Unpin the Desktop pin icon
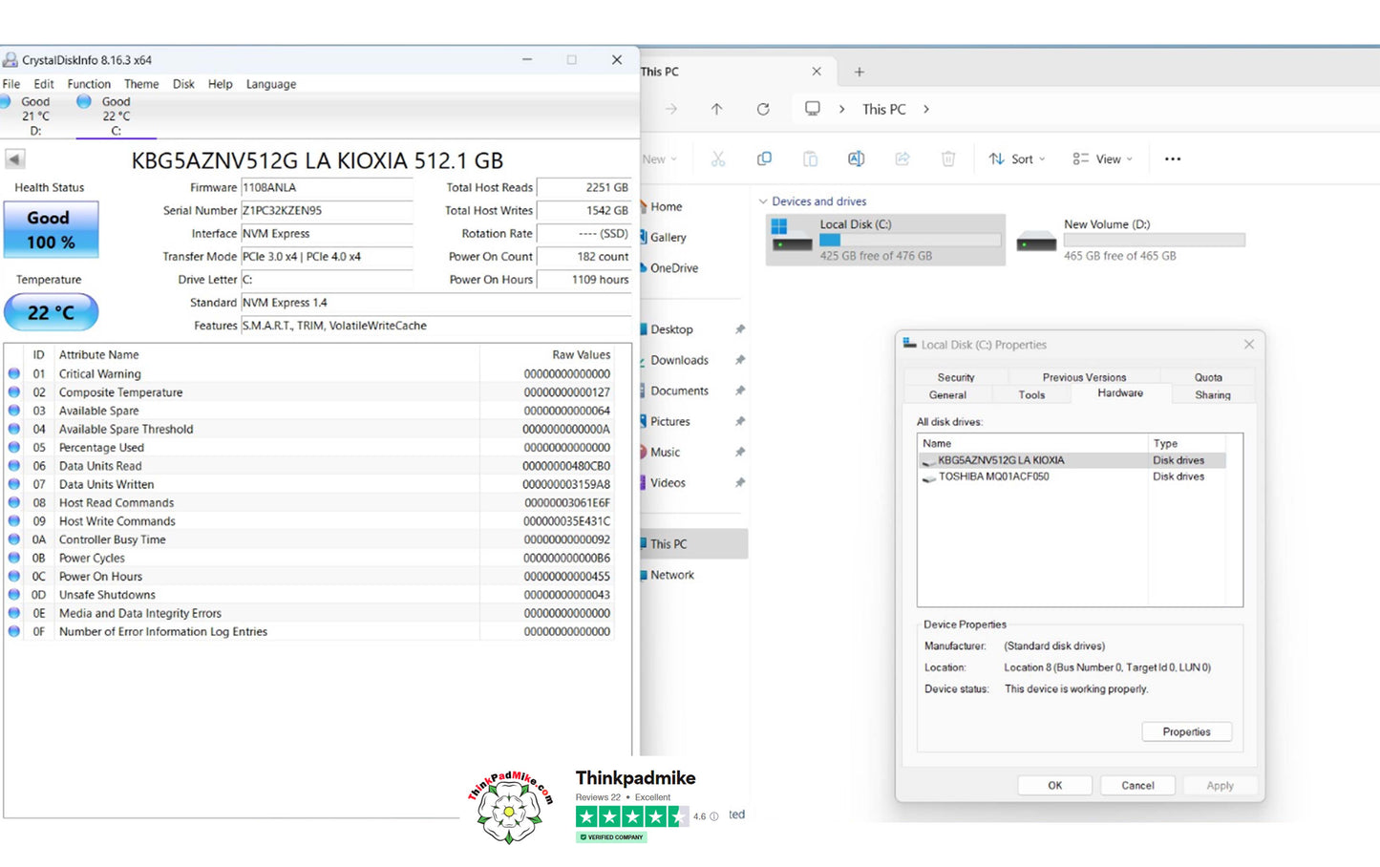 pos(739,329)
